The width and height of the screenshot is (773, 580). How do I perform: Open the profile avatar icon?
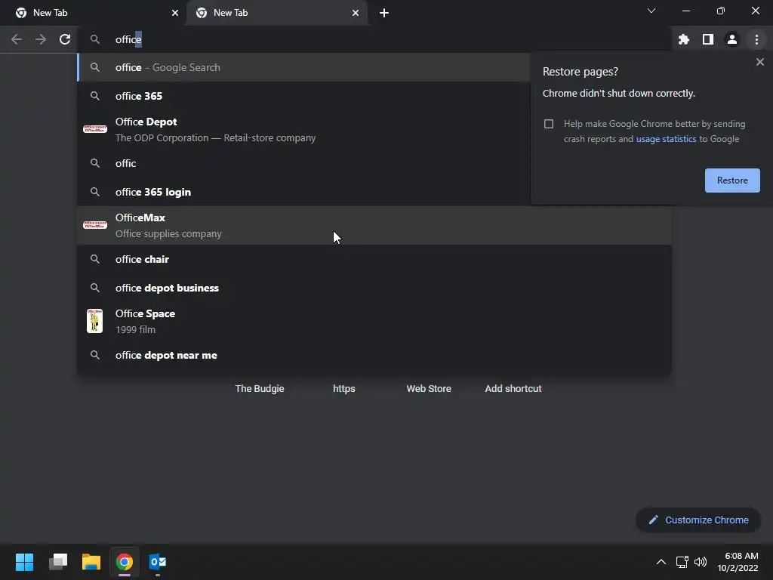(732, 39)
